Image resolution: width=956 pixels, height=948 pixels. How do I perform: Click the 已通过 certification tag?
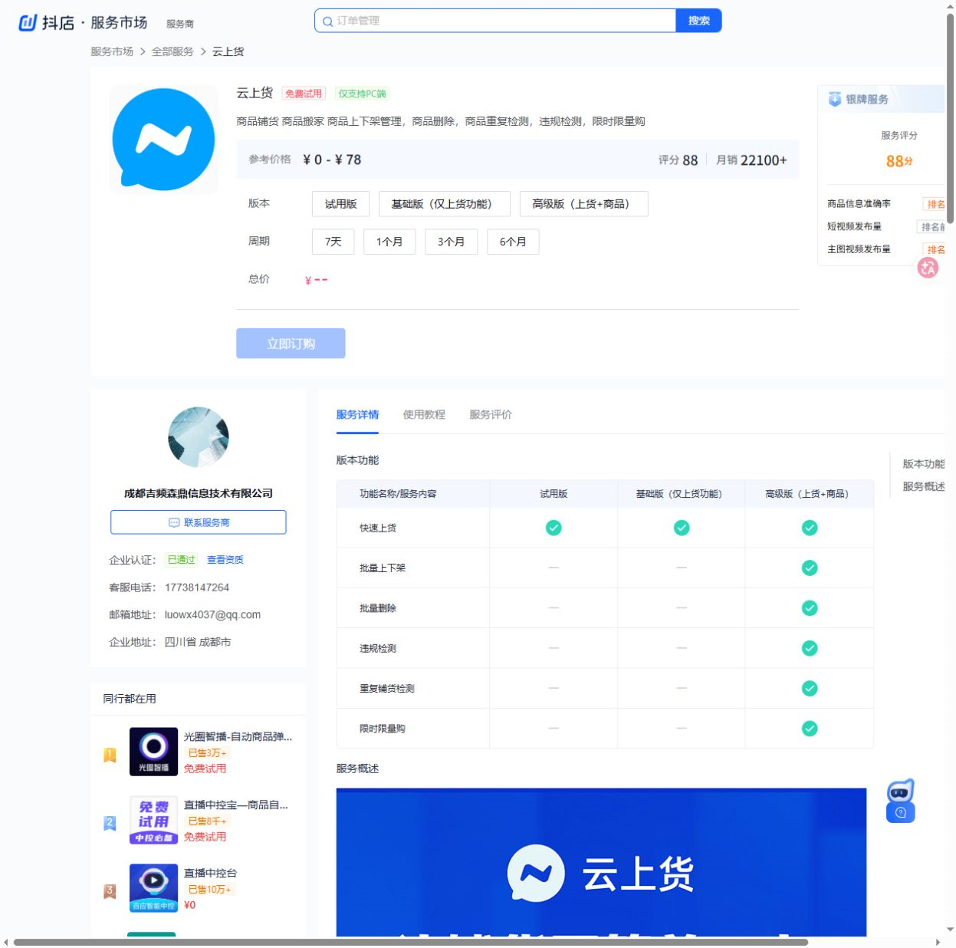coord(182,560)
